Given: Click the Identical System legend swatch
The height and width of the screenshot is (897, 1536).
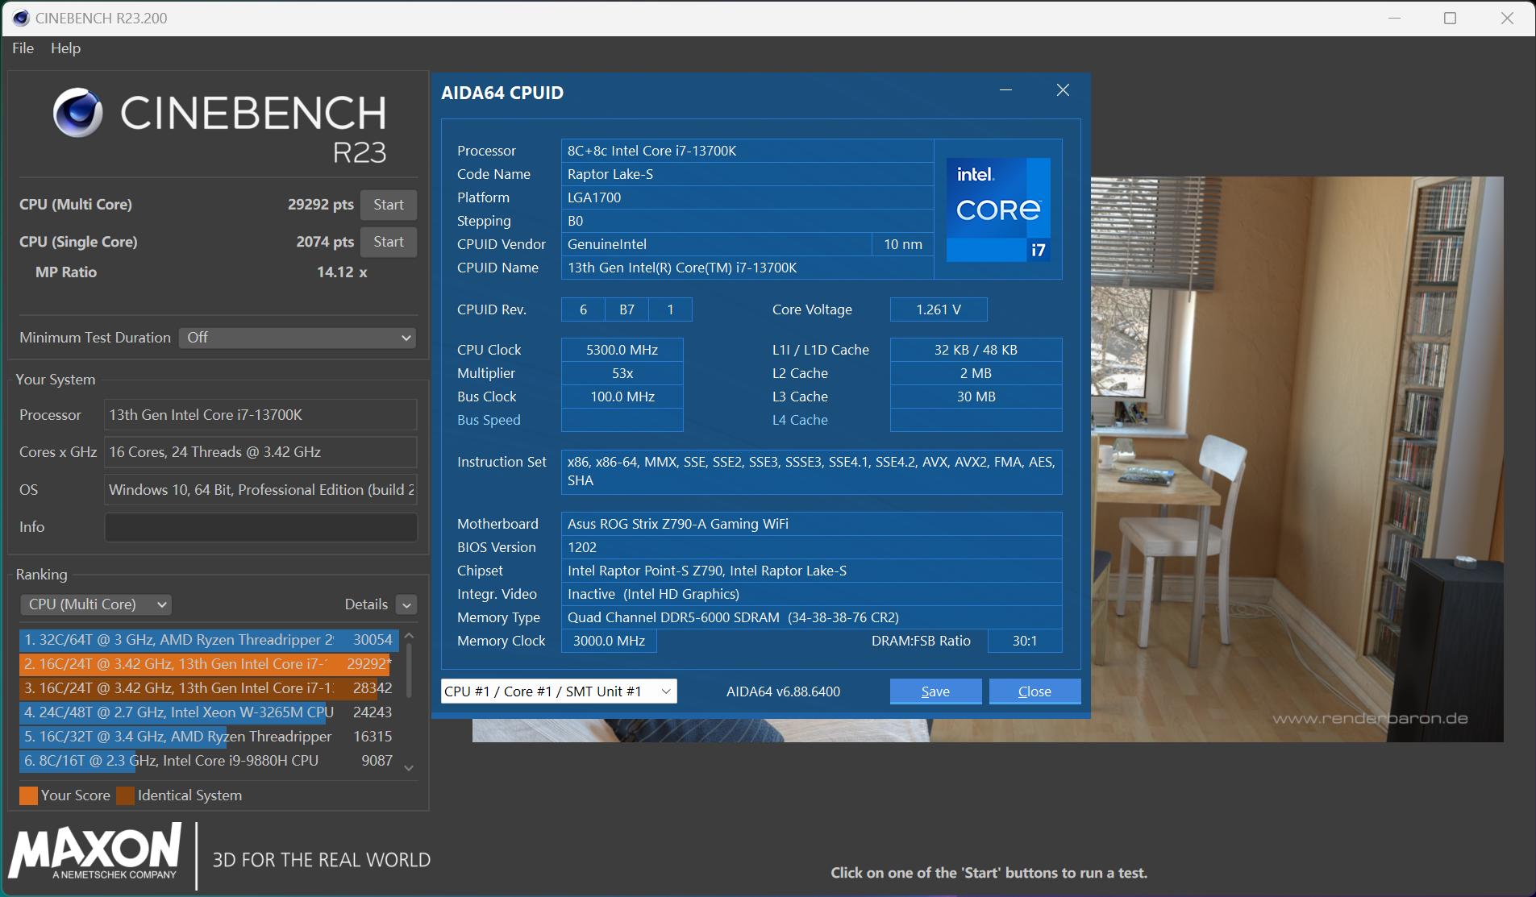Looking at the screenshot, I should coord(125,795).
